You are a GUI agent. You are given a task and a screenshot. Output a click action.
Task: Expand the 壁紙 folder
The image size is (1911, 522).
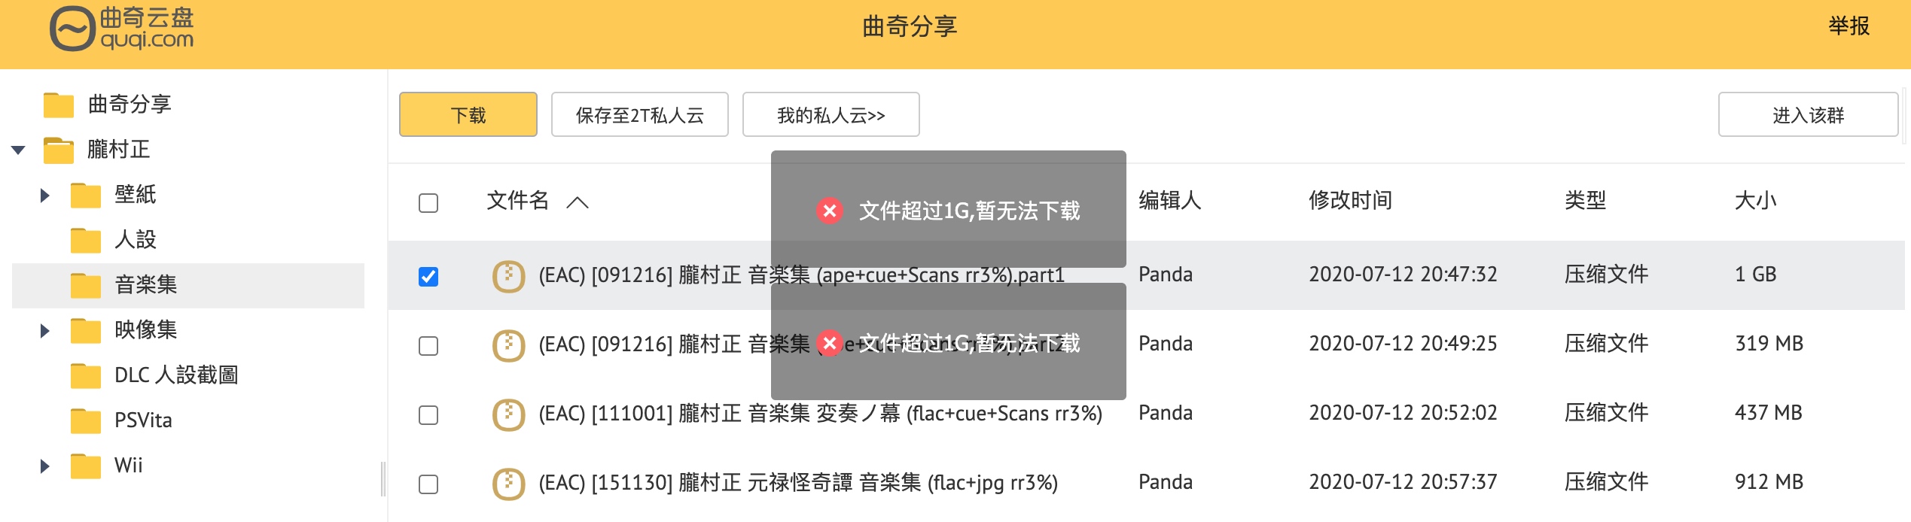pos(44,195)
